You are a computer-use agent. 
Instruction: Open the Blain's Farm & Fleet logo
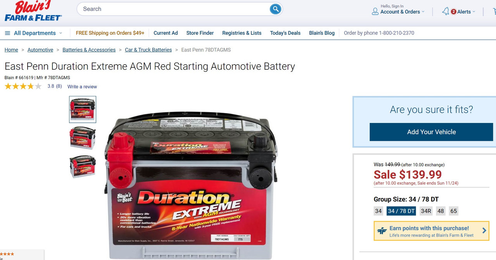[x=33, y=11]
